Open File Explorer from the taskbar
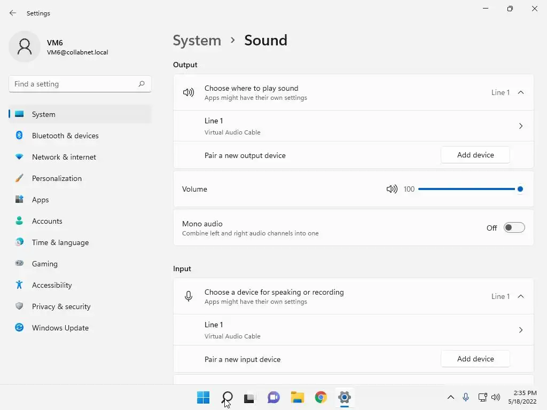Image resolution: width=547 pixels, height=410 pixels. 297,397
